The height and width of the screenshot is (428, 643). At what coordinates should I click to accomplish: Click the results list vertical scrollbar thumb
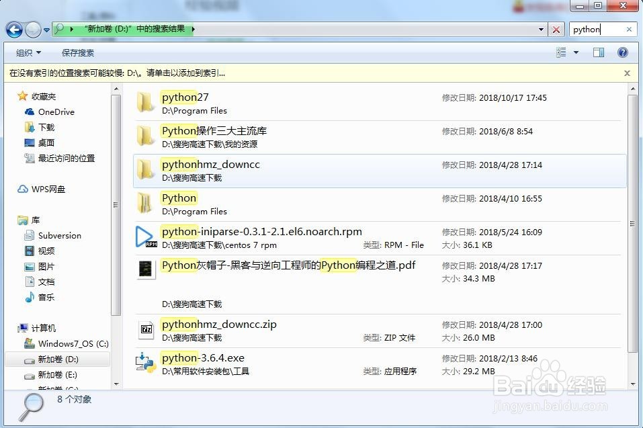(x=633, y=224)
